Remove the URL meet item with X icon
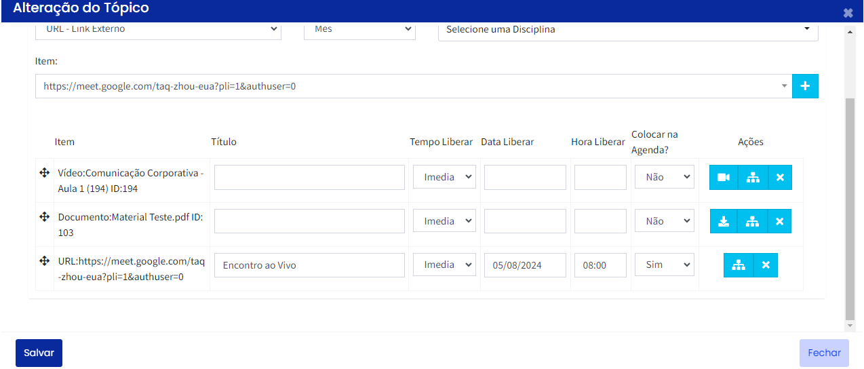The height and width of the screenshot is (369, 864). tap(766, 265)
